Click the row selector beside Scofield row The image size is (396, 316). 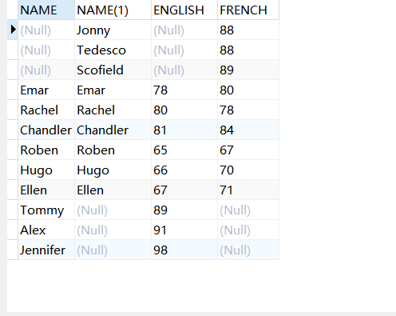coord(12,70)
